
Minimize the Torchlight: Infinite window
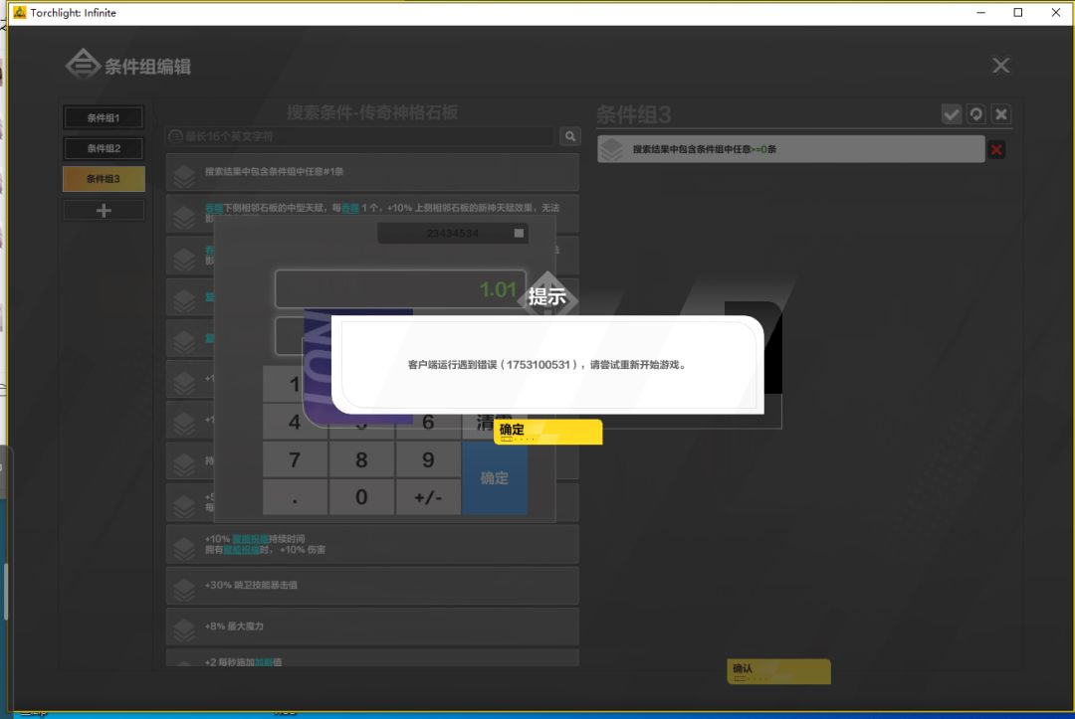coord(981,12)
